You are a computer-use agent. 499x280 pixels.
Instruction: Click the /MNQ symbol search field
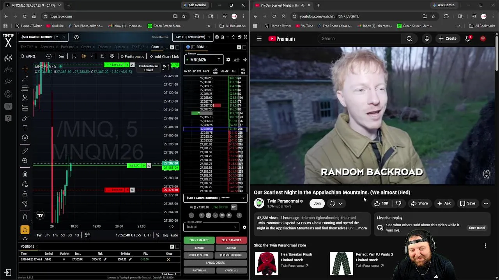tap(32, 56)
